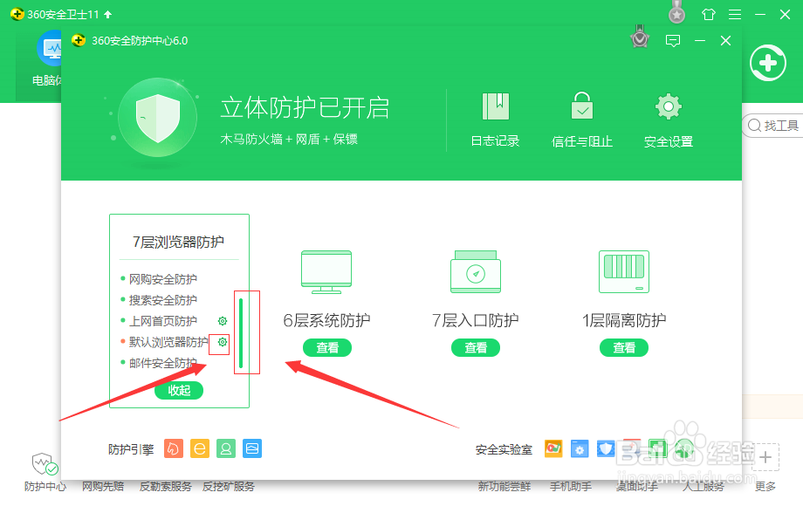Click 查看 under 7层入口防护
803x506 pixels.
click(475, 348)
